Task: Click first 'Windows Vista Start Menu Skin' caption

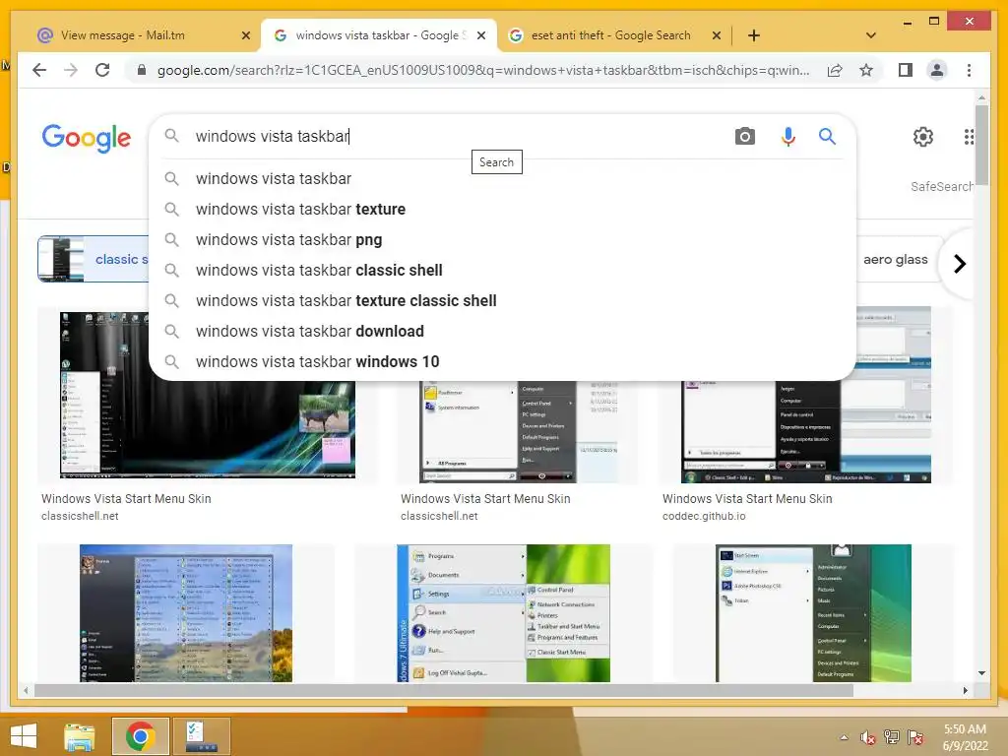Action: pyautogui.click(x=126, y=499)
